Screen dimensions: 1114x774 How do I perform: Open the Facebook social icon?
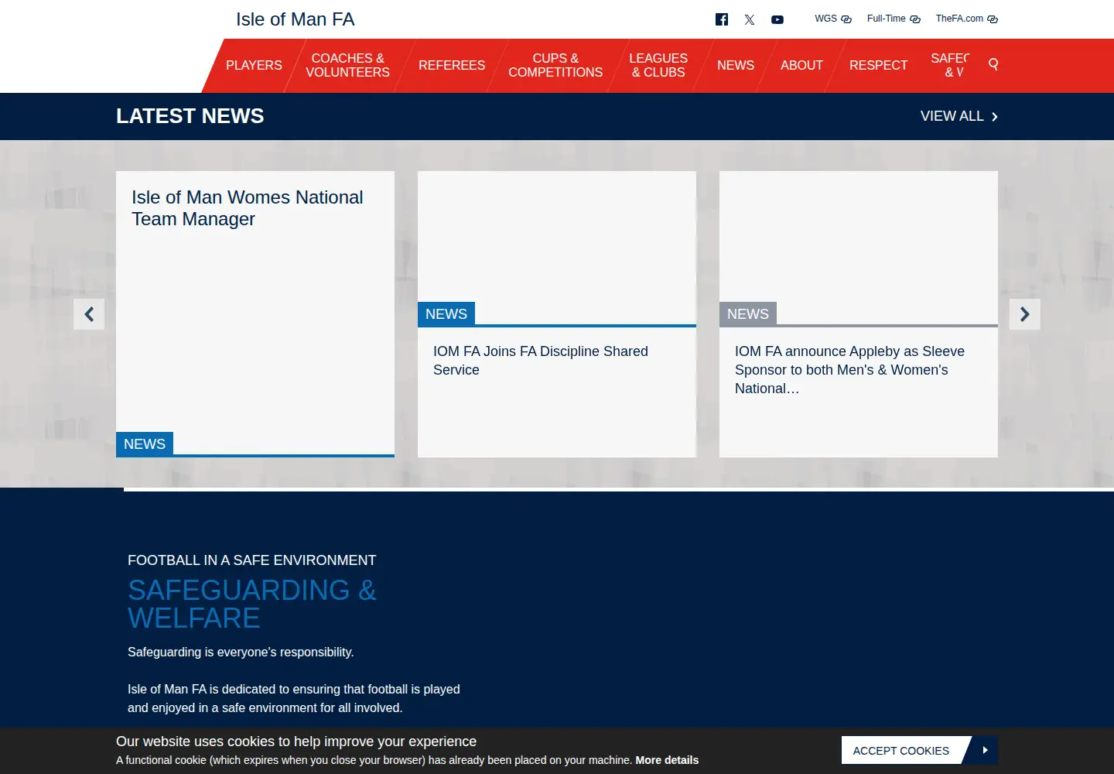722,19
